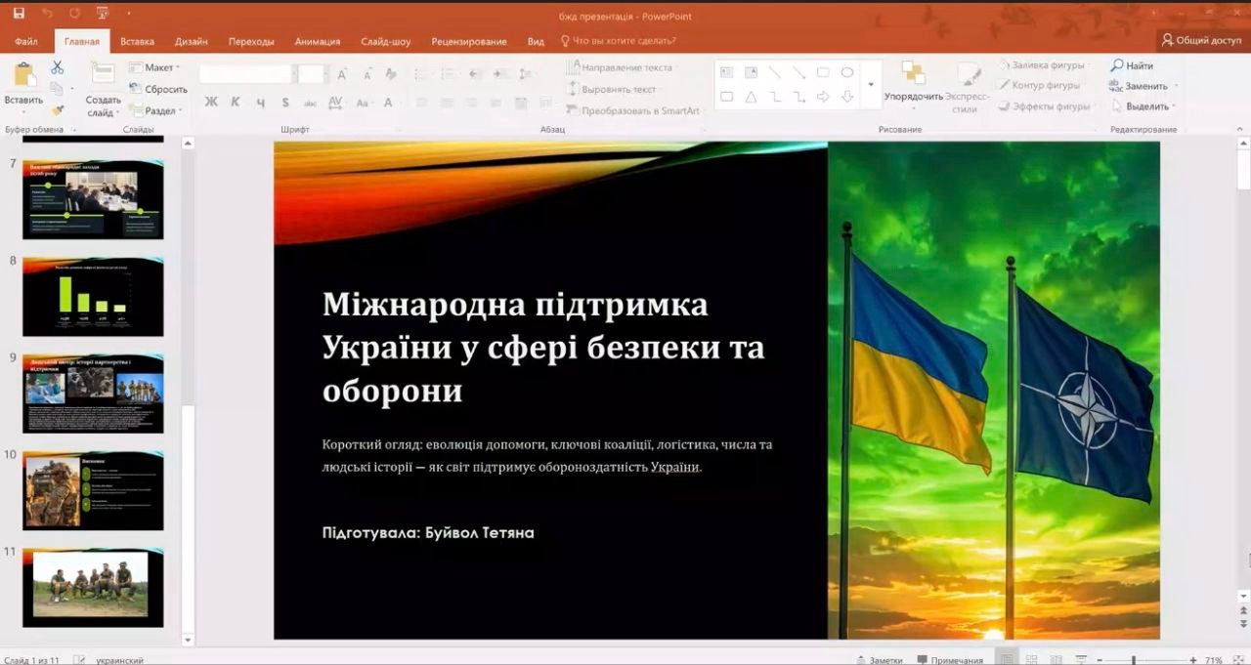The height and width of the screenshot is (665, 1251).
Task: Select the rounded rectangle shape in gallery
Action: coord(727,97)
